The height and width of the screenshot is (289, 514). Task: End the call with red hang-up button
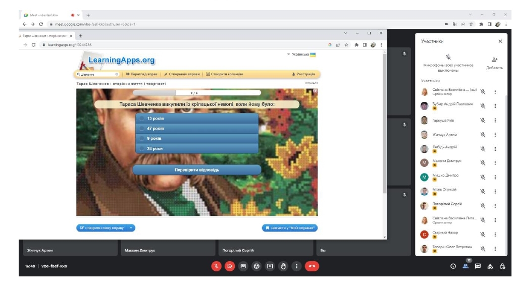click(312, 266)
